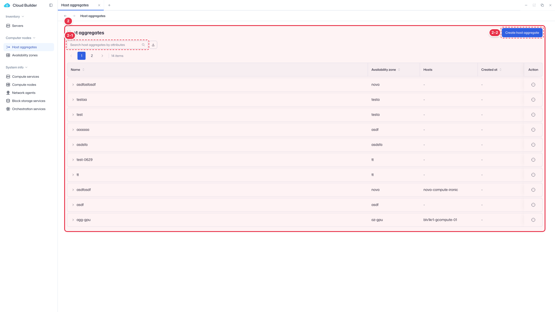Open action menu for aaaaaa row
Viewport: 555px width, 312px height.
tap(533, 130)
